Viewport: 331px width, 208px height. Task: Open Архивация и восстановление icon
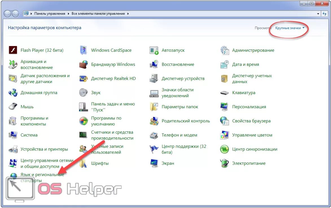13,64
